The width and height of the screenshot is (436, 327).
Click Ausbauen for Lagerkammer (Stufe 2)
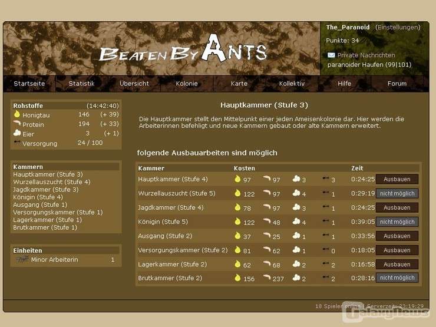[397, 265]
